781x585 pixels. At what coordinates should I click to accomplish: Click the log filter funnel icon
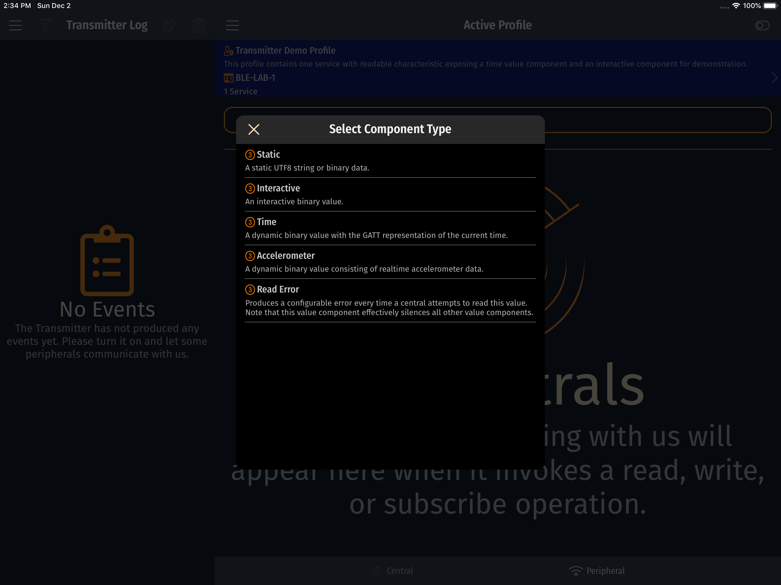[45, 25]
